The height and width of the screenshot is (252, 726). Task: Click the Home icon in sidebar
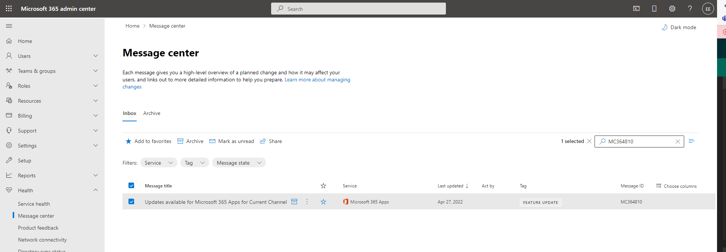coord(9,41)
